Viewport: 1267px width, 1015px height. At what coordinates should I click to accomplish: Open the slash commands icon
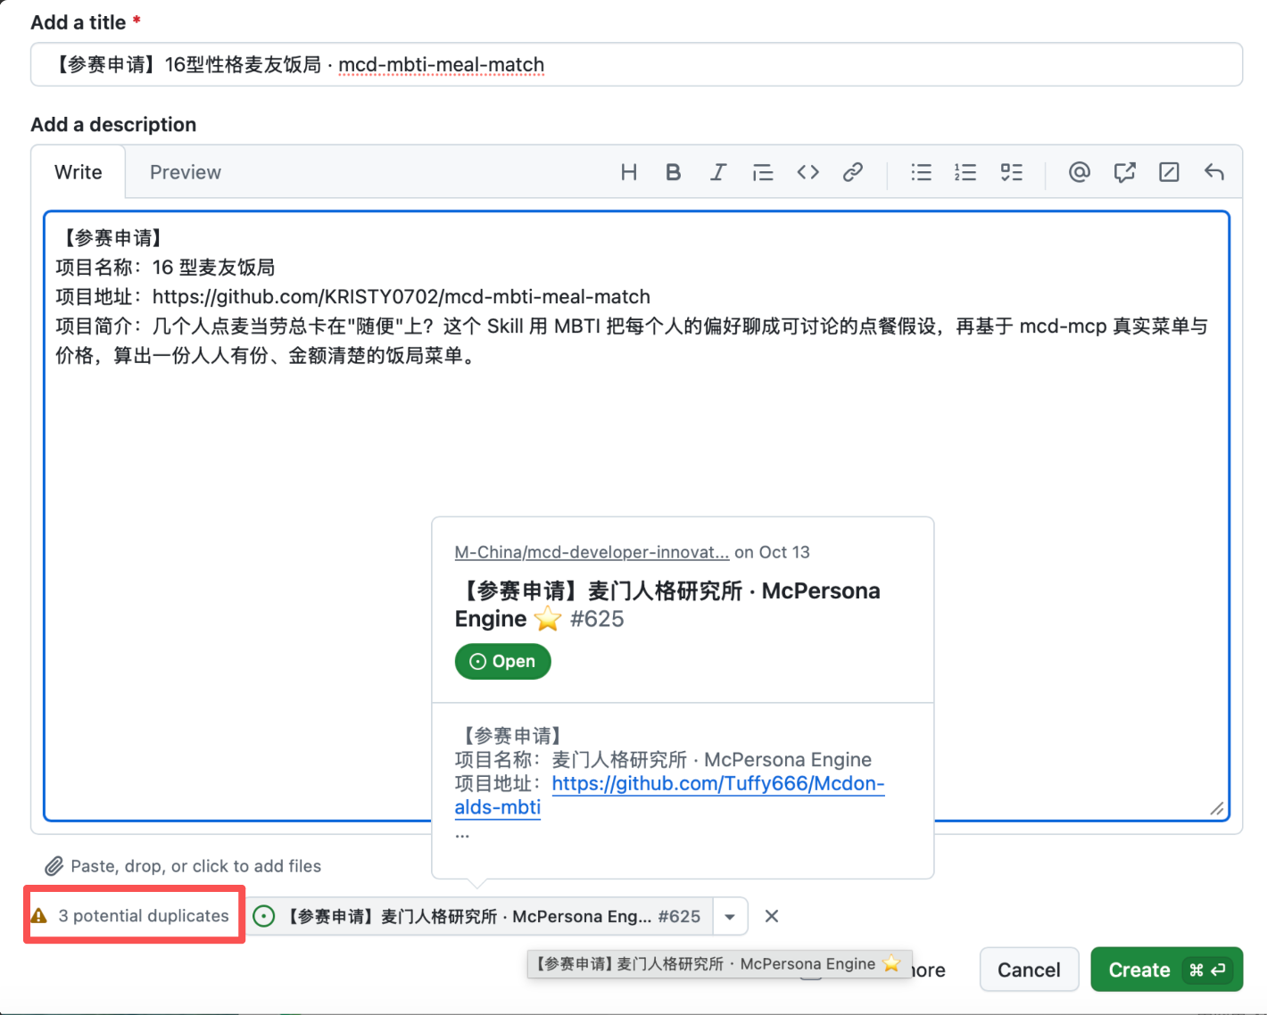point(1169,172)
